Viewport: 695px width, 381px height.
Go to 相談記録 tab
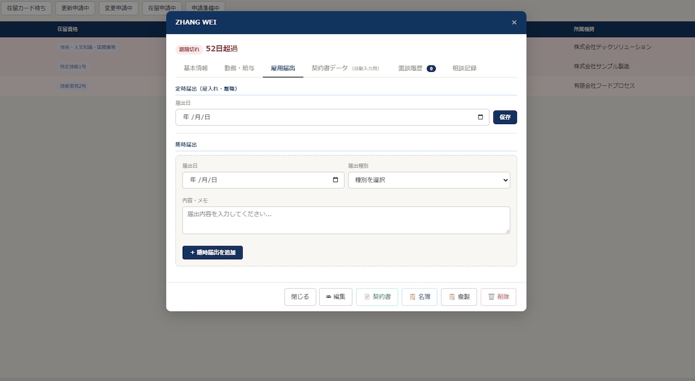464,68
